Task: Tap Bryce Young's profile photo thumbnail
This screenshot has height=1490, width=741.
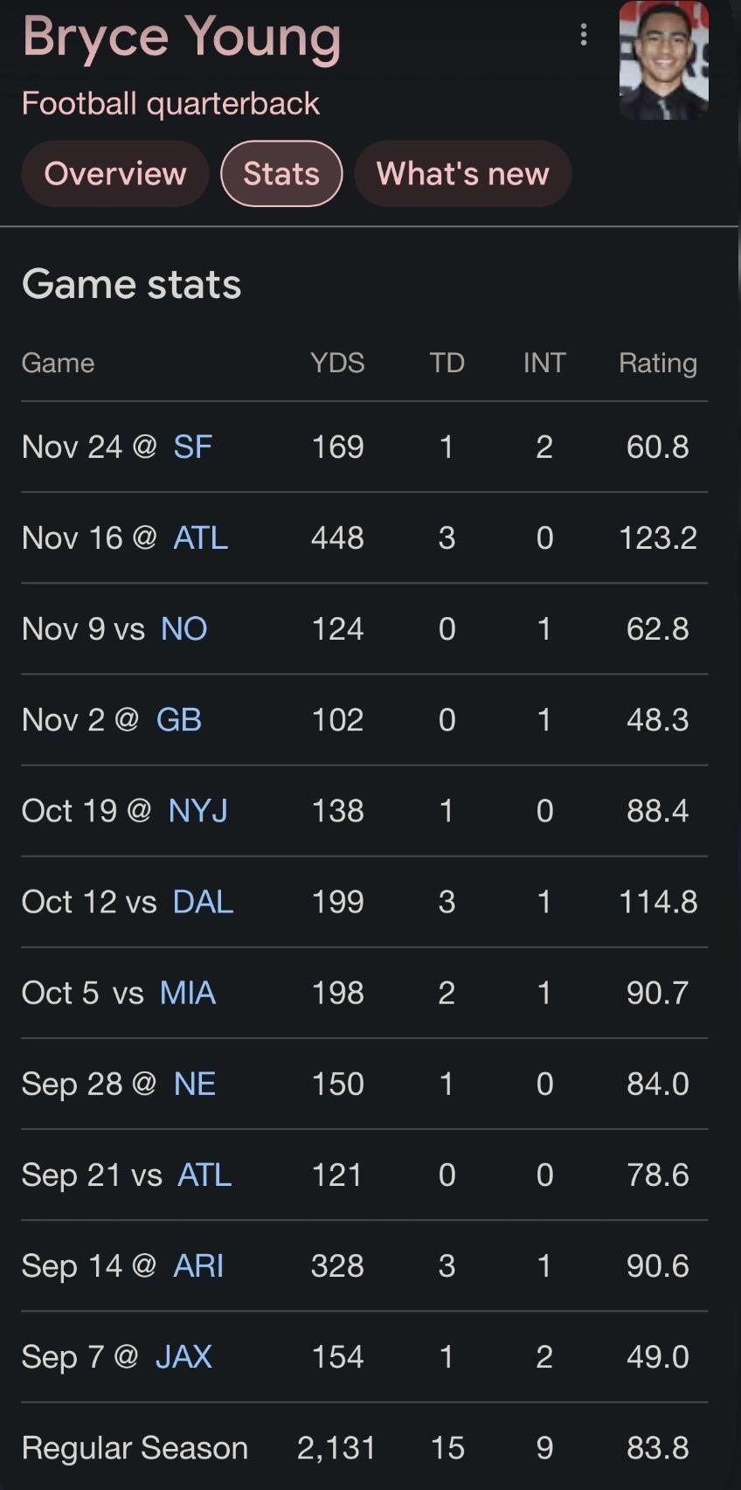Action: (x=663, y=59)
